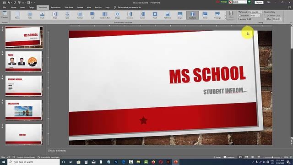
Task: Switch to the Home tab
Action: [13, 7]
